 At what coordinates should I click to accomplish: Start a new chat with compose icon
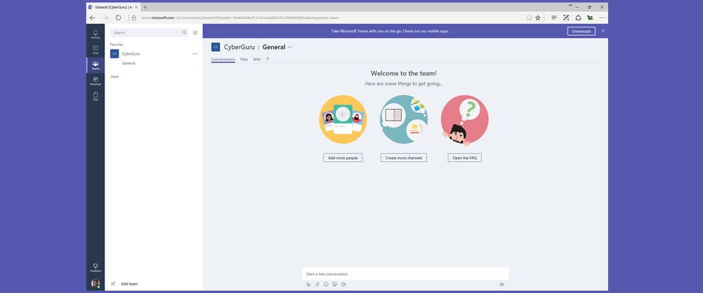pyautogui.click(x=196, y=33)
